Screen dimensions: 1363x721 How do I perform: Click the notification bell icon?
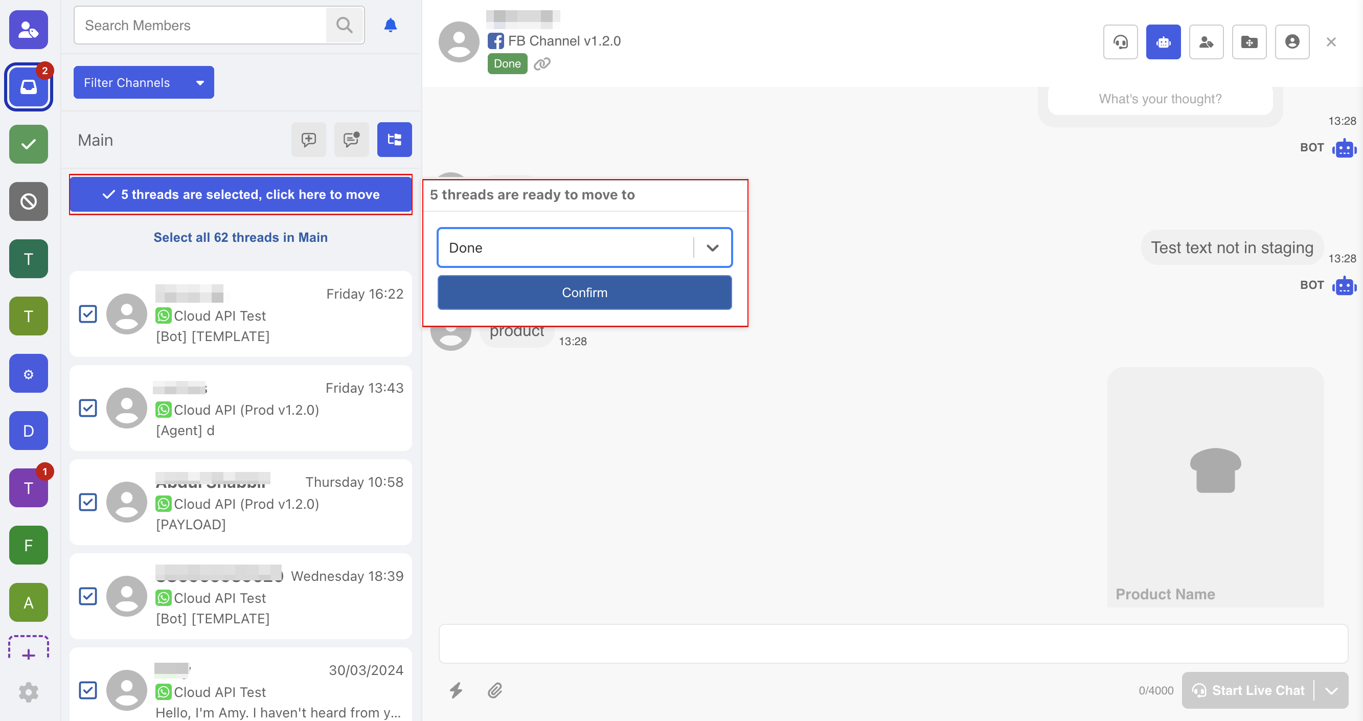[390, 25]
